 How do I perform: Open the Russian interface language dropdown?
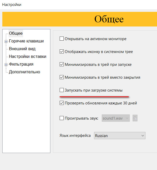119,136
